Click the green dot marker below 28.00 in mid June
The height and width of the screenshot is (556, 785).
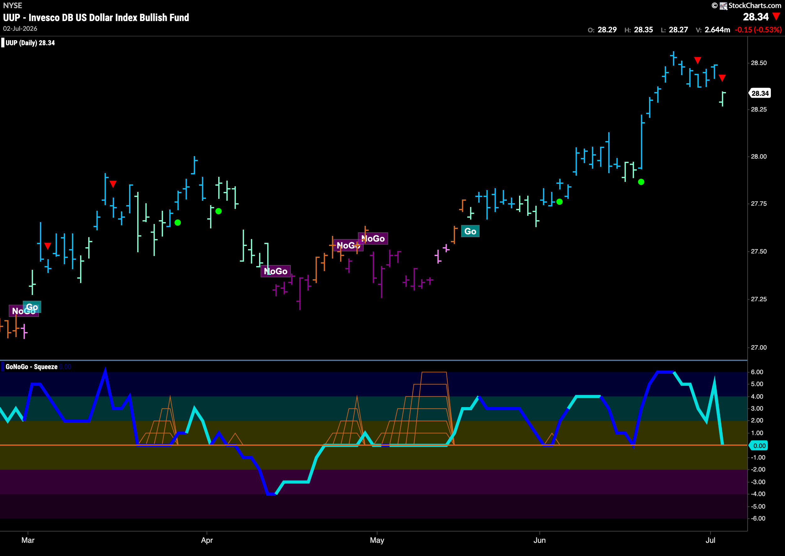pyautogui.click(x=641, y=182)
